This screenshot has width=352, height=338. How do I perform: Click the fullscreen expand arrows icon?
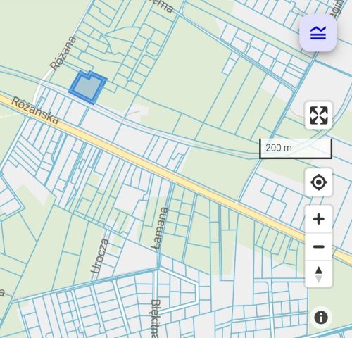click(x=318, y=115)
